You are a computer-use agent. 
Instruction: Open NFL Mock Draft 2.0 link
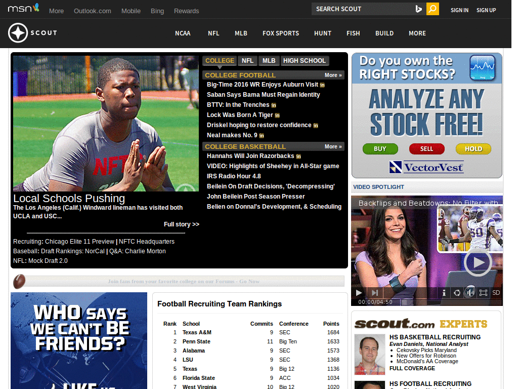tap(48, 261)
